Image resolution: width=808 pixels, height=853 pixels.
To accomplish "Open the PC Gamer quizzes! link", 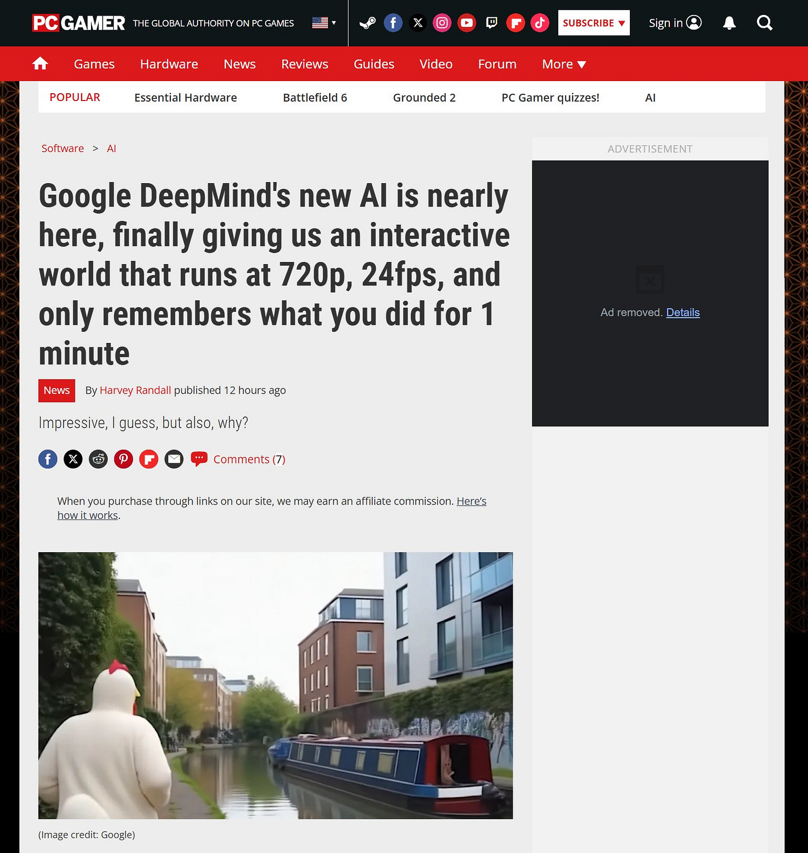I will pos(551,98).
